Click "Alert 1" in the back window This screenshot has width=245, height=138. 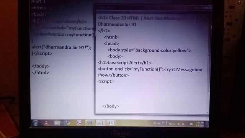coord(38,2)
